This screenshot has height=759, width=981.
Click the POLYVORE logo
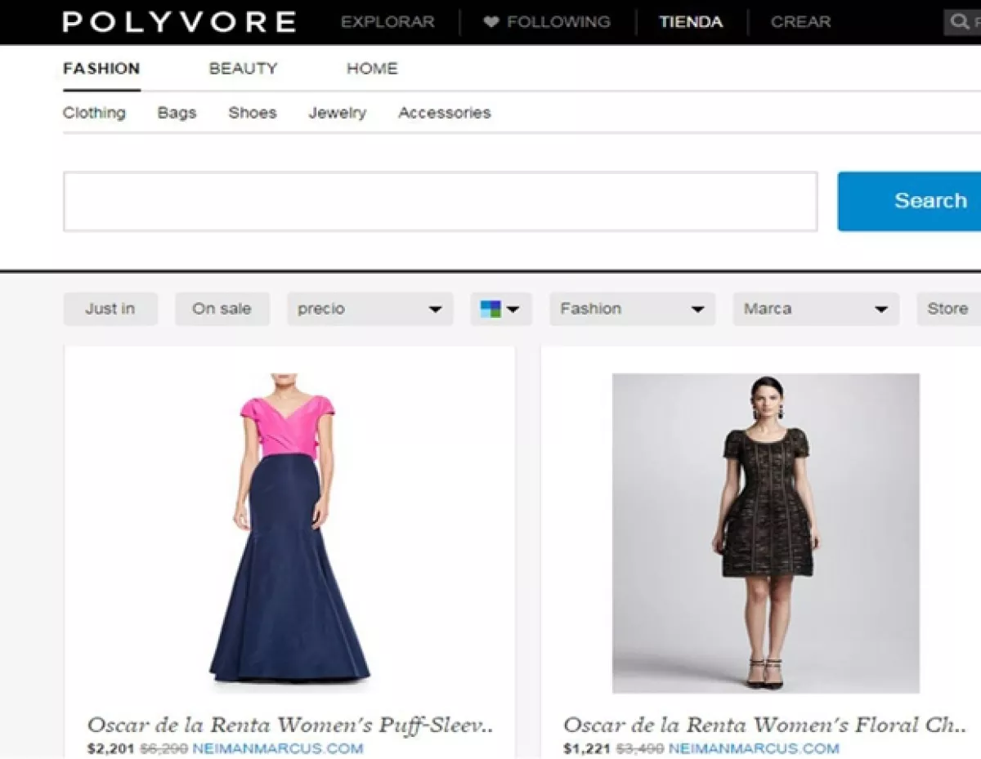point(177,21)
